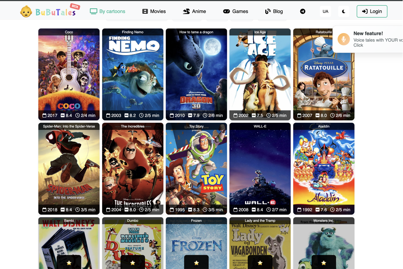Viewport: 403px width, 269px height.
Task: Click the '7.5' rating on Ice Age card
Action: click(x=260, y=115)
